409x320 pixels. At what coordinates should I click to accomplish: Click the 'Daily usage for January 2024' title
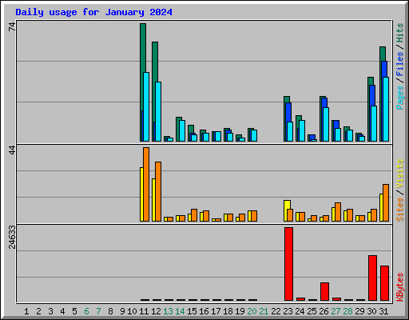tap(93, 12)
